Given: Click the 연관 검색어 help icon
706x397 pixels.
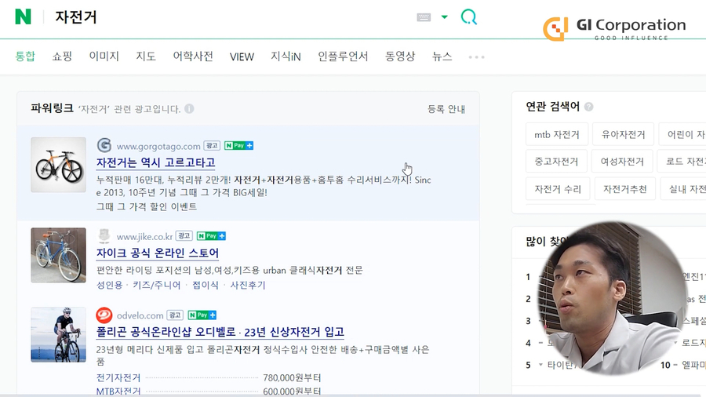Looking at the screenshot, I should click(588, 107).
